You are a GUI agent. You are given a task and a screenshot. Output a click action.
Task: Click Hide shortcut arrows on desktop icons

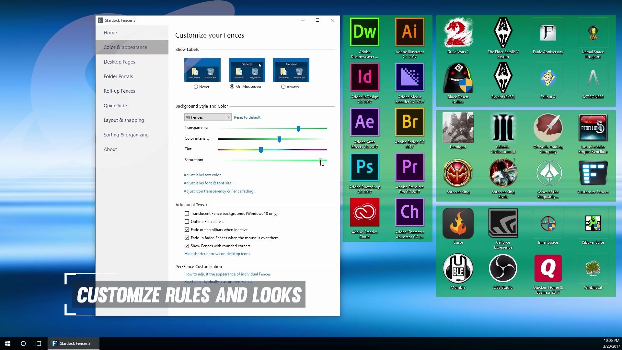click(217, 254)
